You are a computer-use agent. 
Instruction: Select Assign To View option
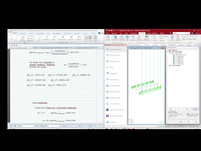coord(169,116)
